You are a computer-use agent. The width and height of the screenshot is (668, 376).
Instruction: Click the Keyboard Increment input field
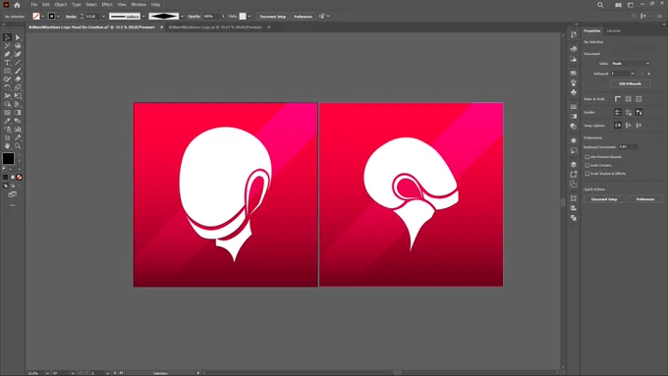coord(628,147)
